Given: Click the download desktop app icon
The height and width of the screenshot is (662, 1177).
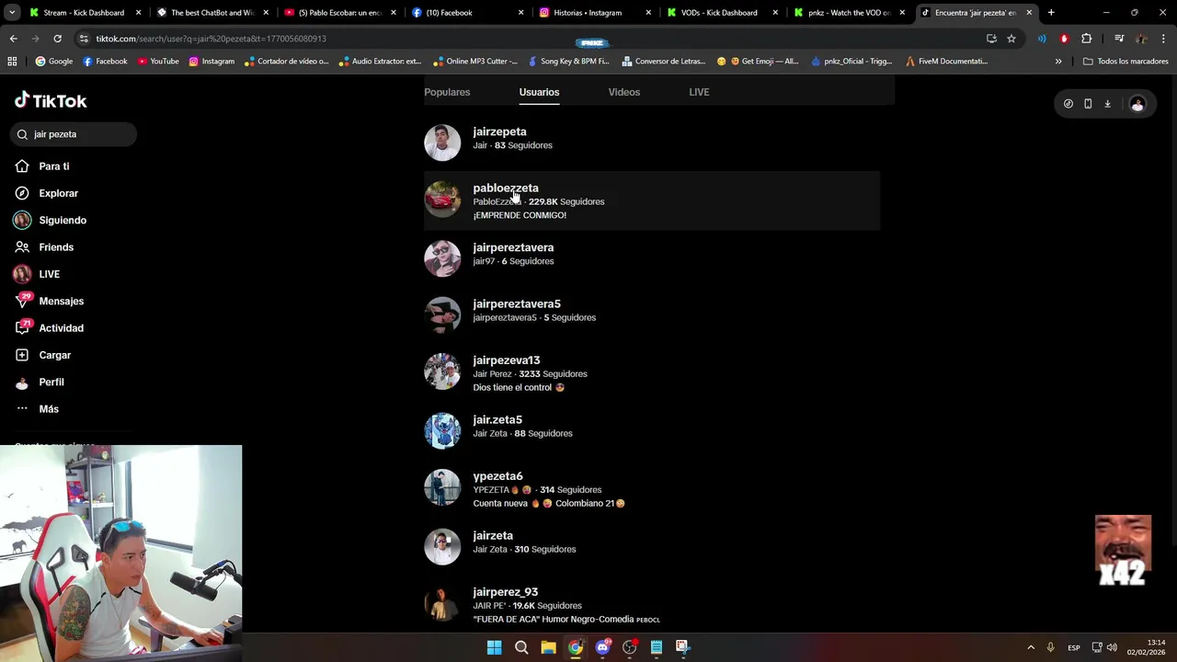Looking at the screenshot, I should [1107, 104].
